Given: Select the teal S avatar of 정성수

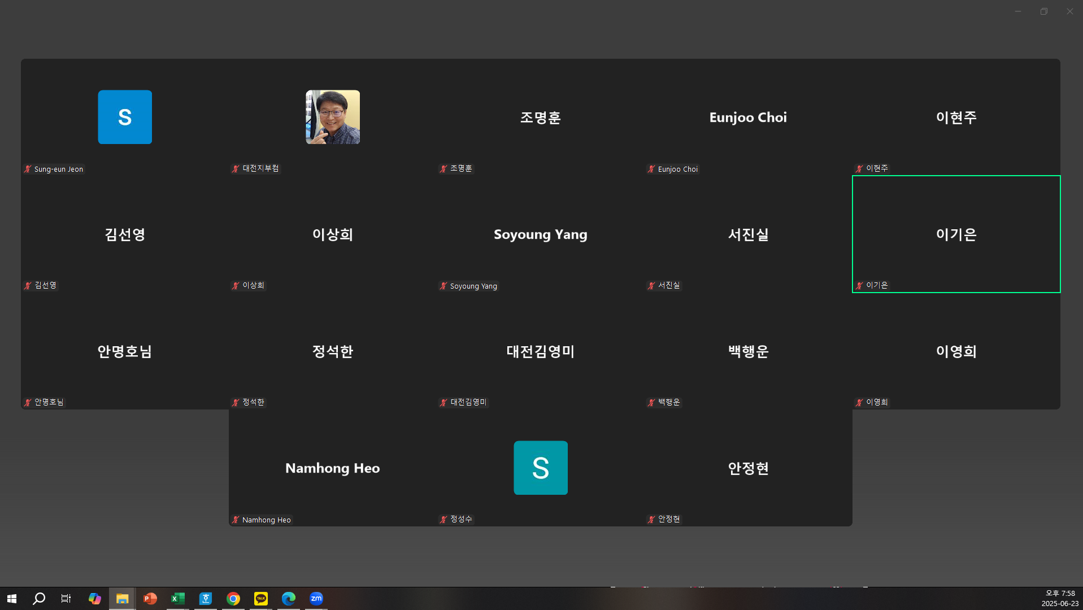Looking at the screenshot, I should coord(541,468).
